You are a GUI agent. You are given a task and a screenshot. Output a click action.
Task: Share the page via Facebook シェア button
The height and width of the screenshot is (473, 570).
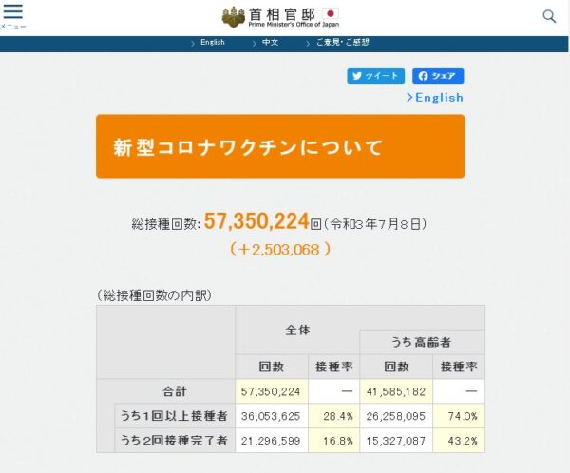438,76
